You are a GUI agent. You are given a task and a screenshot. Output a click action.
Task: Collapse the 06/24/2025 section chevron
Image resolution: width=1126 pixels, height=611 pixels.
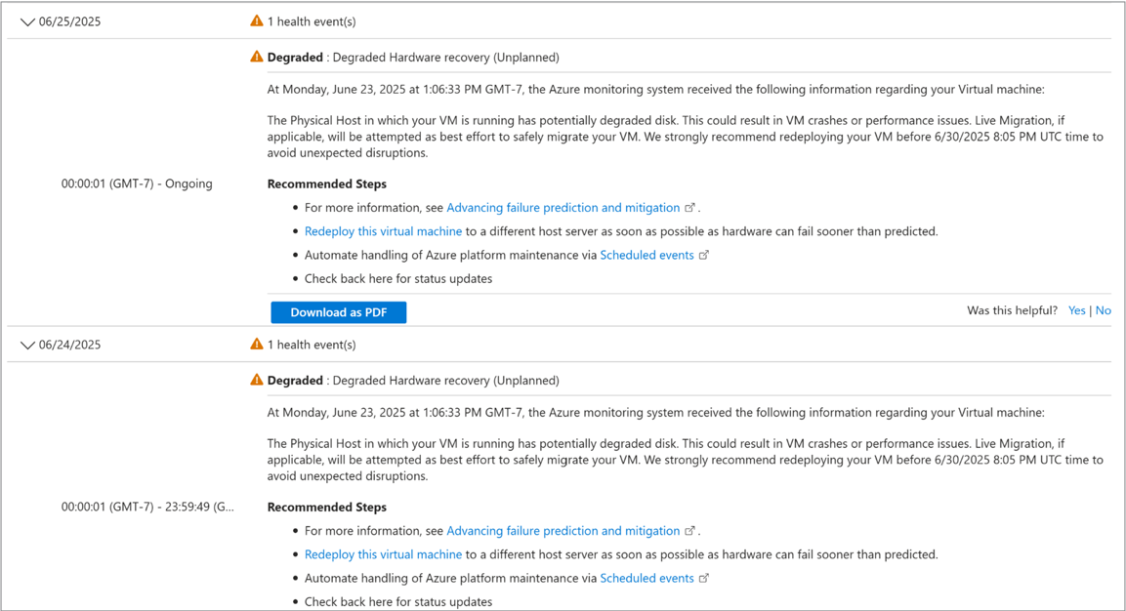pyautogui.click(x=27, y=345)
